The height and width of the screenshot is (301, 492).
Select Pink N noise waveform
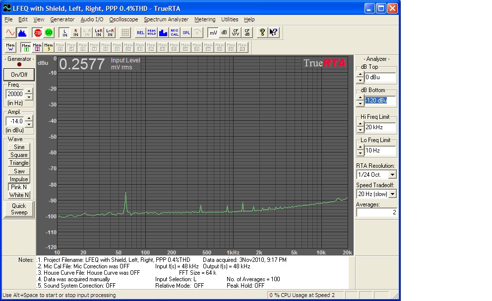coord(19,187)
